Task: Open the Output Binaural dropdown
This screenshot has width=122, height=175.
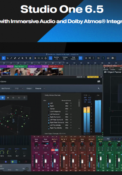Action: (39, 88)
